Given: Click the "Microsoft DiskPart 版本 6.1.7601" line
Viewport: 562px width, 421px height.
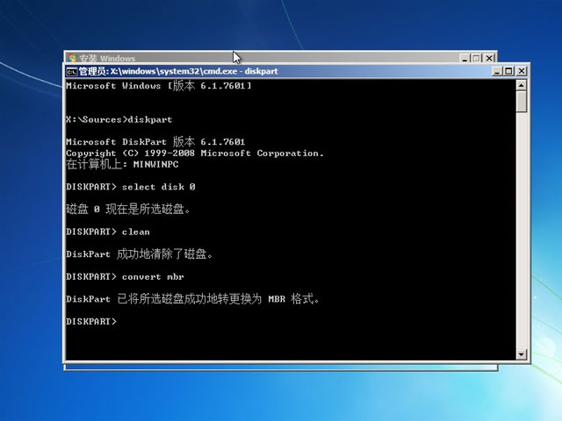Looking at the screenshot, I should pyautogui.click(x=155, y=142).
